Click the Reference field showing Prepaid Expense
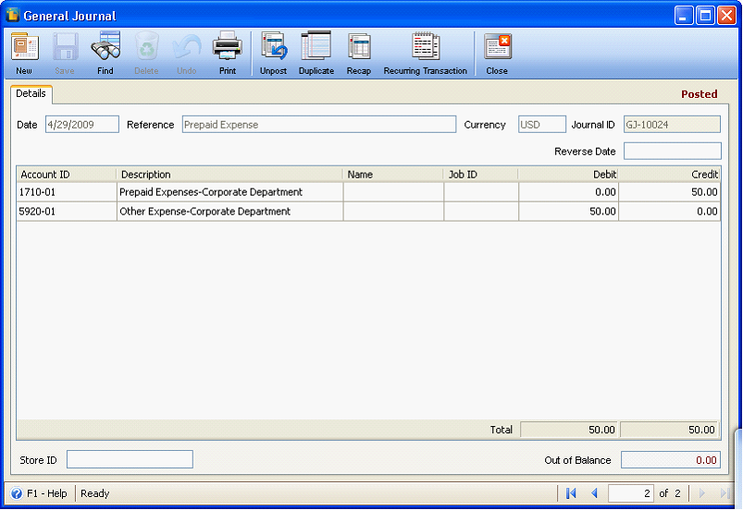The image size is (743, 510). point(319,125)
